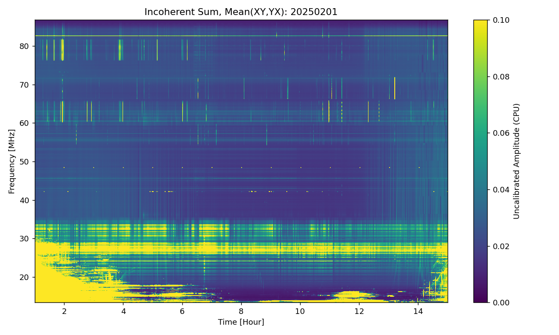Click the x-axis tick label 8
The height and width of the screenshot is (335, 559).
coord(241,311)
